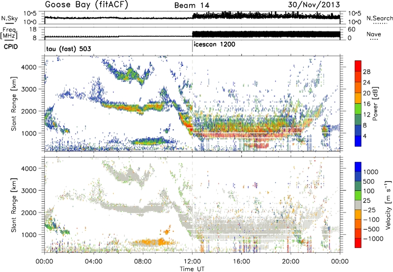Click the '08:00' time axis tick label
The image size is (393, 272).
[x=143, y=262]
